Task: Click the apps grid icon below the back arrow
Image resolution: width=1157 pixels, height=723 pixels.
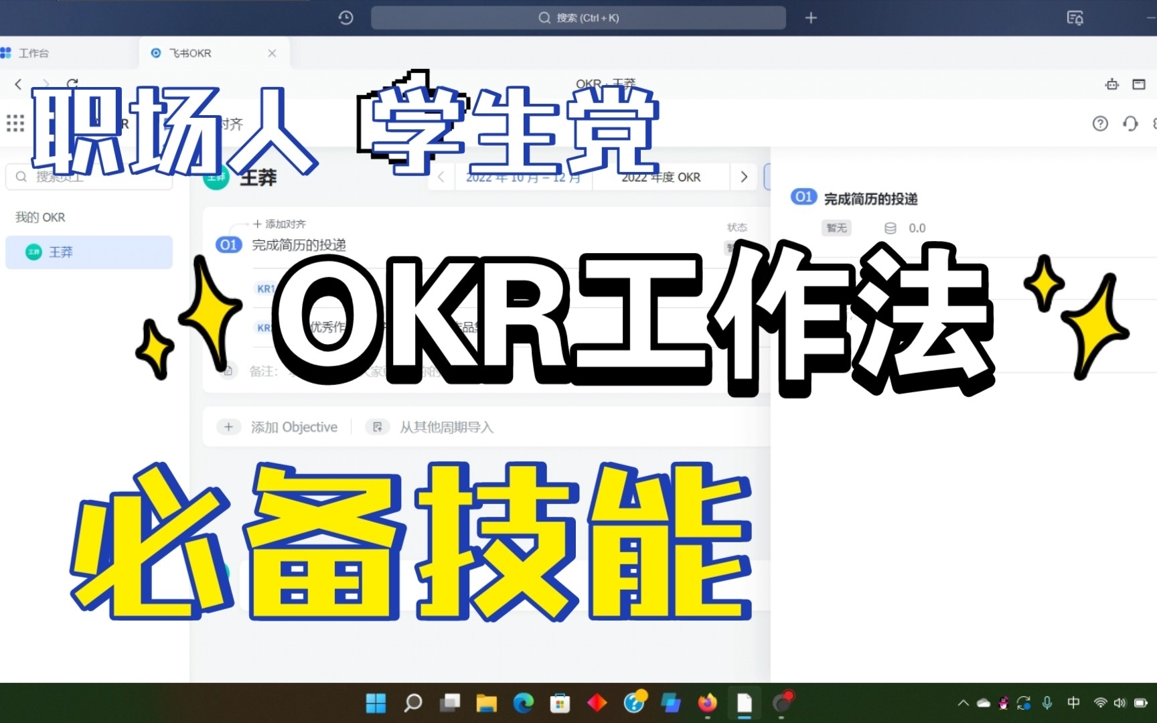Action: click(14, 123)
